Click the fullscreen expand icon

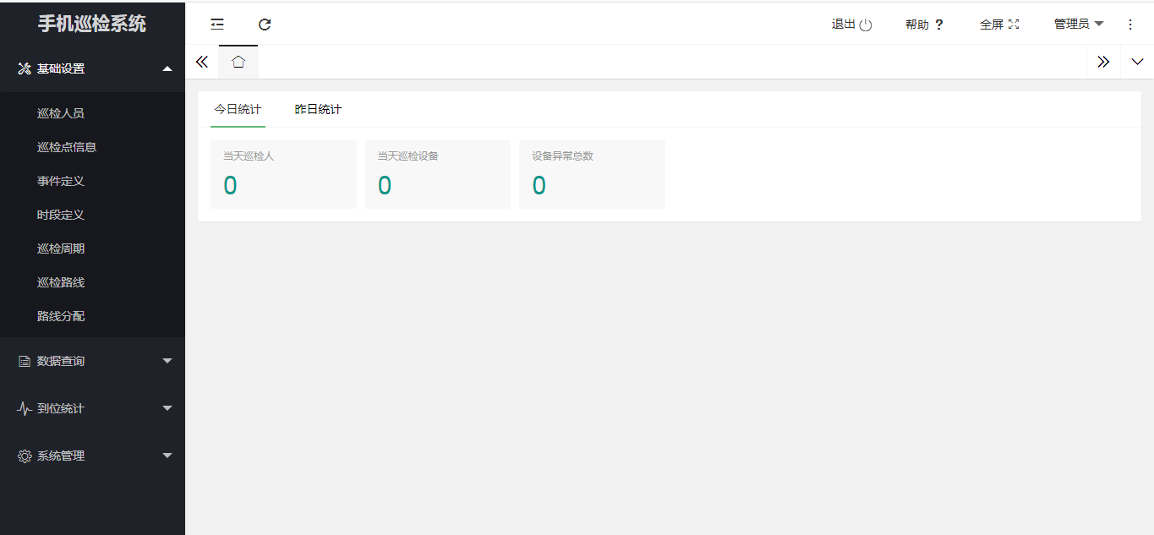click(1014, 25)
